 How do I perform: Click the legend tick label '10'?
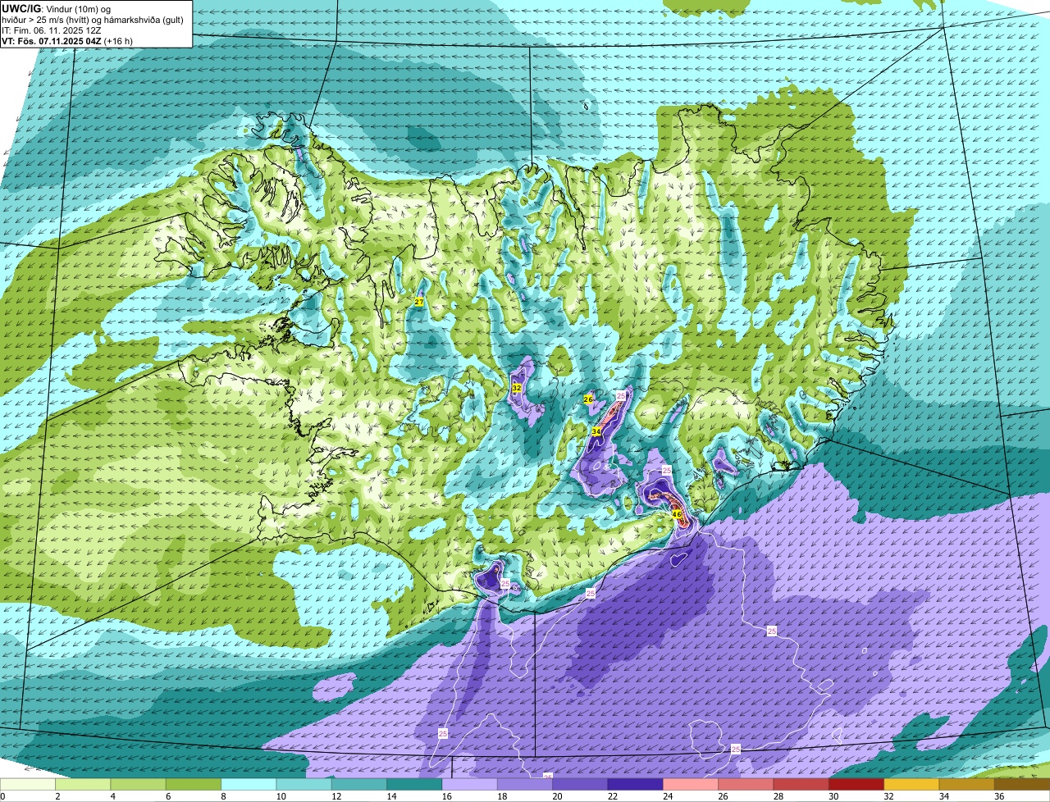[281, 796]
